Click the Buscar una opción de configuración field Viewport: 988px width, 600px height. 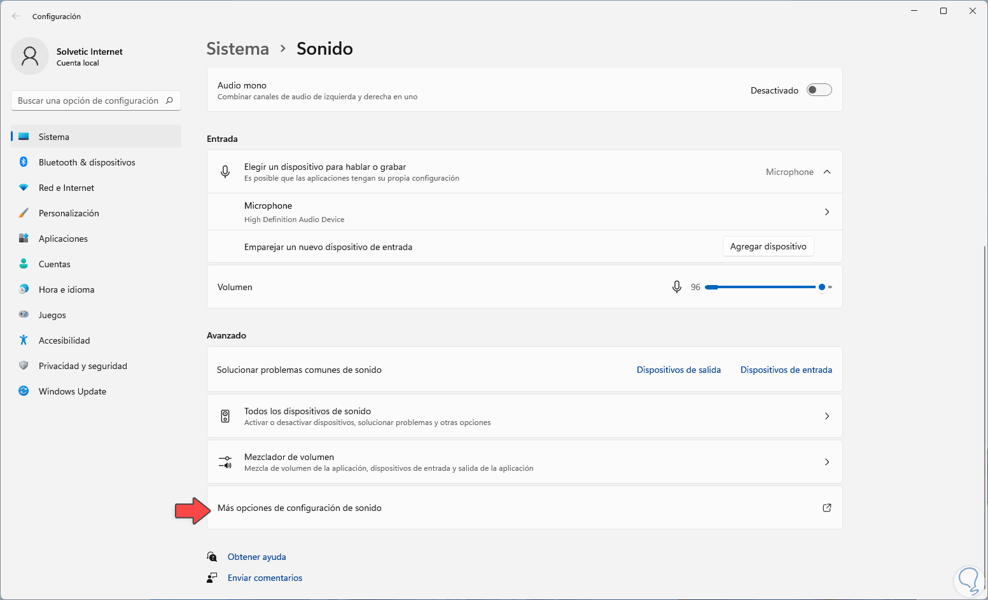88,101
